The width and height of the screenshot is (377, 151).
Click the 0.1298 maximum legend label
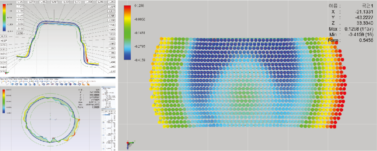139,6
